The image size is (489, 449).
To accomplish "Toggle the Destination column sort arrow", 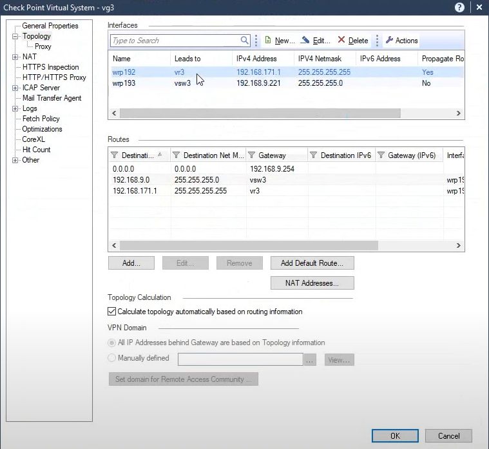I will (x=160, y=154).
